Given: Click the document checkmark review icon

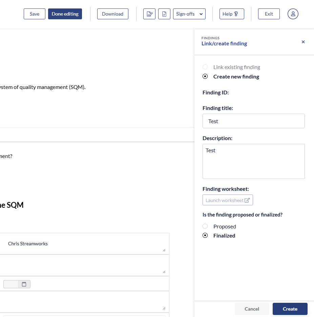Looking at the screenshot, I should [164, 14].
